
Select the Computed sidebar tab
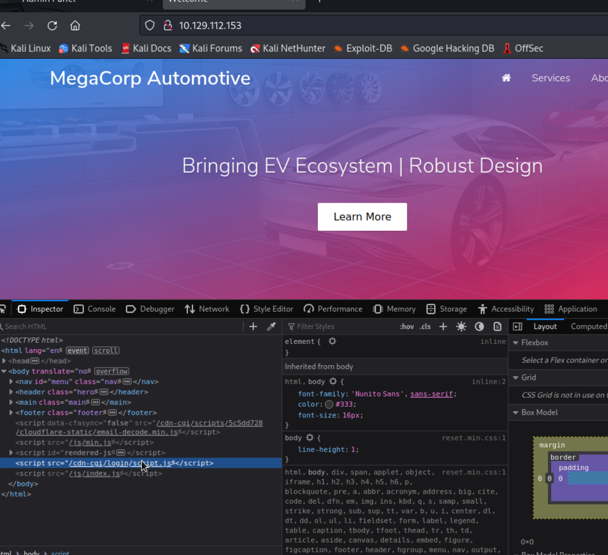pyautogui.click(x=588, y=327)
